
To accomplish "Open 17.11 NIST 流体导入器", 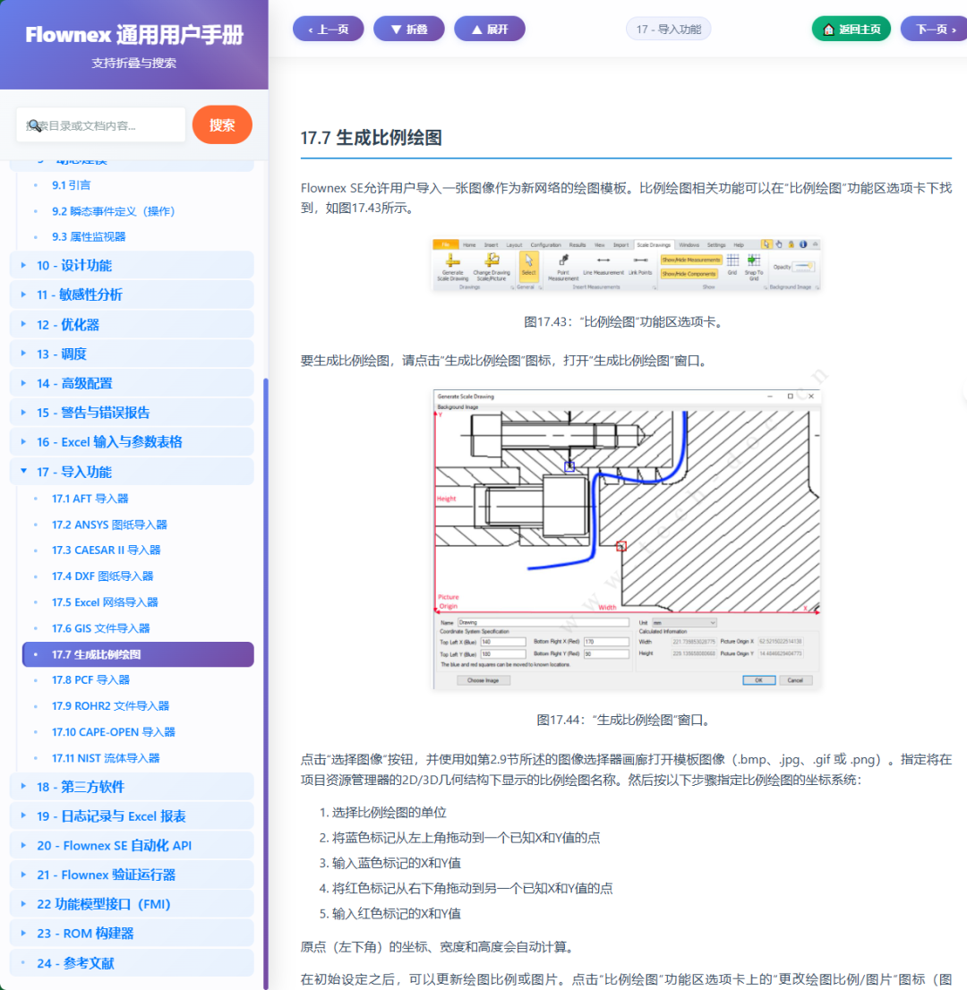I will point(106,757).
